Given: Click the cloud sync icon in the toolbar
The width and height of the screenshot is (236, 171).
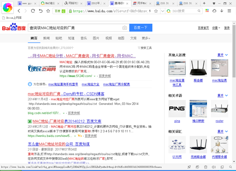Looking at the screenshot, I should (214, 11).
